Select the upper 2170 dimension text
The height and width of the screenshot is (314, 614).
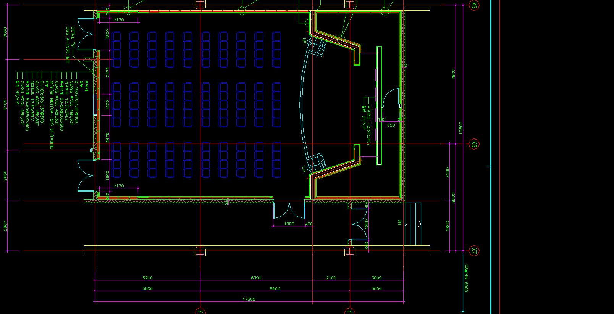coord(118,20)
